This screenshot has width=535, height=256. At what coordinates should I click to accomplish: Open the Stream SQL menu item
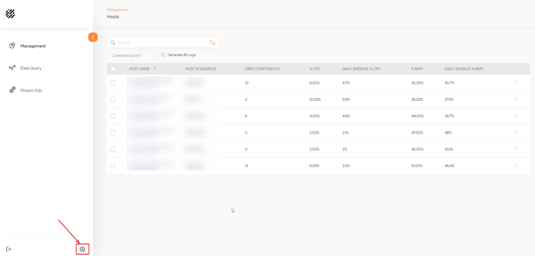[x=31, y=91]
